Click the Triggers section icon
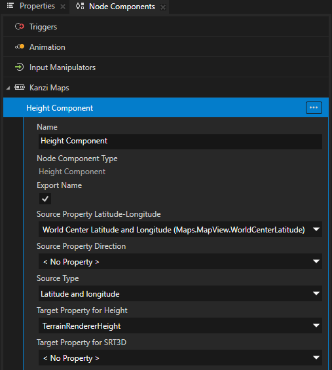This screenshot has height=370, width=332. click(x=20, y=26)
